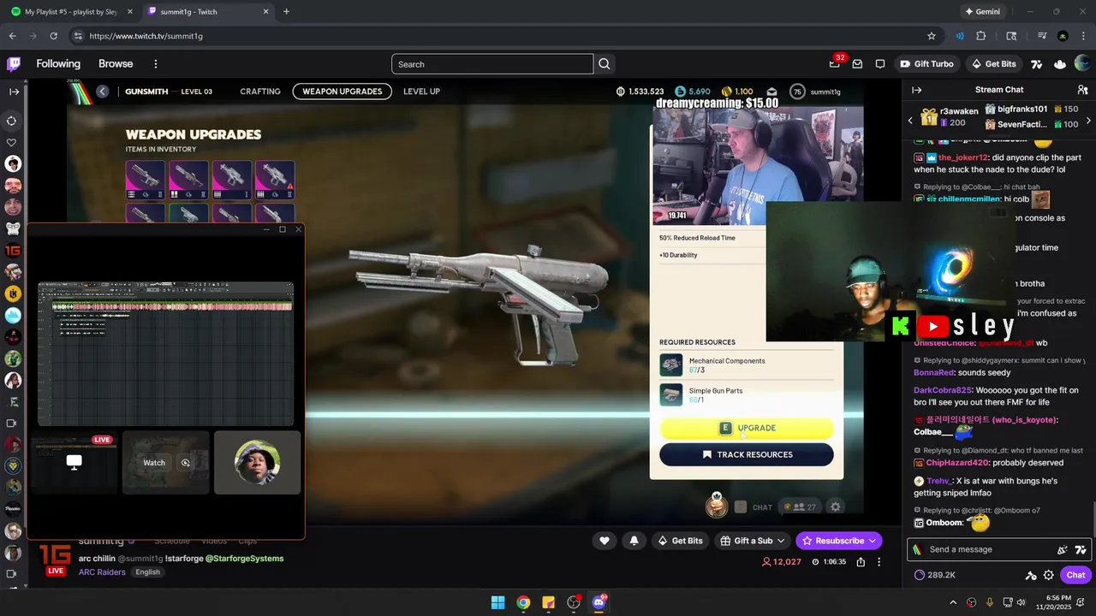Open the 7TV emote picker in message box
1096x616 pixels.
pyautogui.click(x=1081, y=550)
